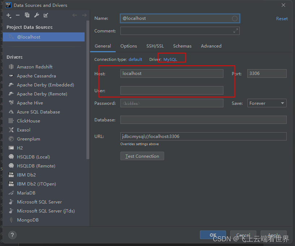Focus the Database input field

pos(204,120)
